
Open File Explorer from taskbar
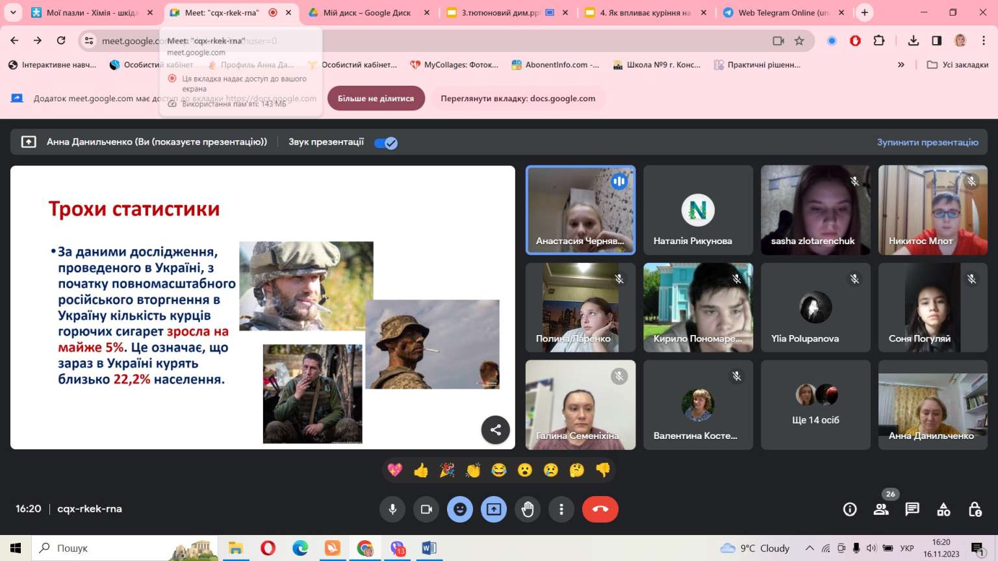click(235, 548)
